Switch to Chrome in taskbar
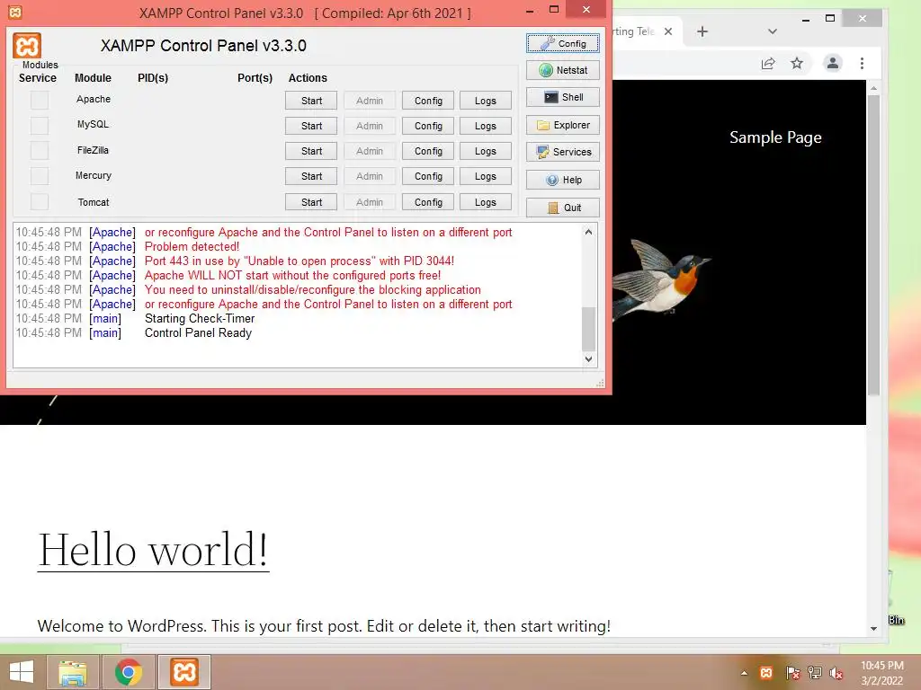The width and height of the screenshot is (921, 690). (128, 672)
